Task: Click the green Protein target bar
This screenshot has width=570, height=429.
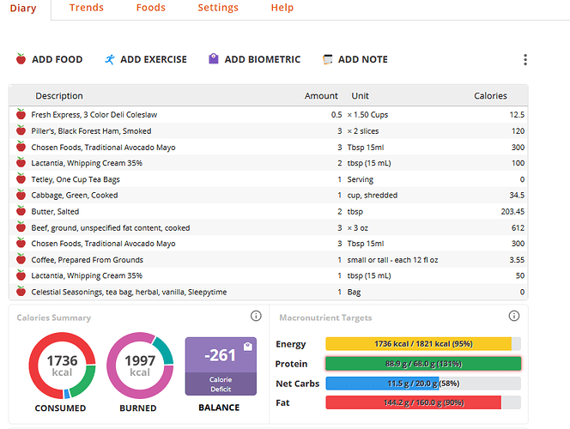Action: coord(423,364)
